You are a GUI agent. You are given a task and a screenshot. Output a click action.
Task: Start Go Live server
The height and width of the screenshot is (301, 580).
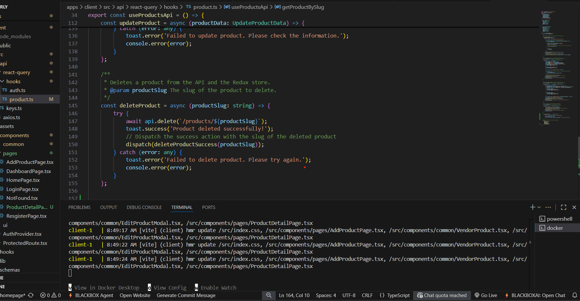[x=486, y=295]
